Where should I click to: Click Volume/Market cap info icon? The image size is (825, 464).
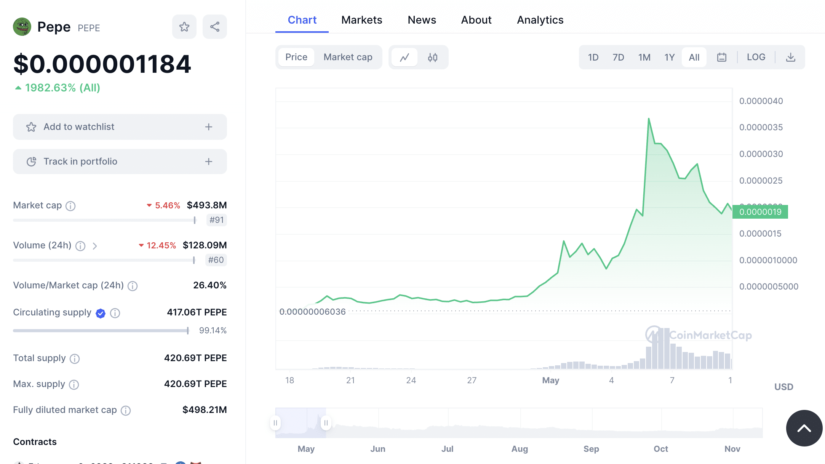tap(133, 286)
